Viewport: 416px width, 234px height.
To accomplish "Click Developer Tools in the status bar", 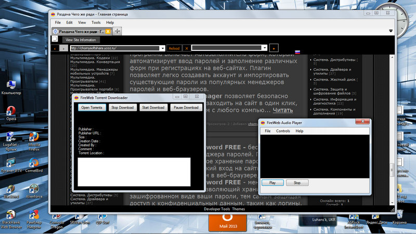I will click(217, 209).
